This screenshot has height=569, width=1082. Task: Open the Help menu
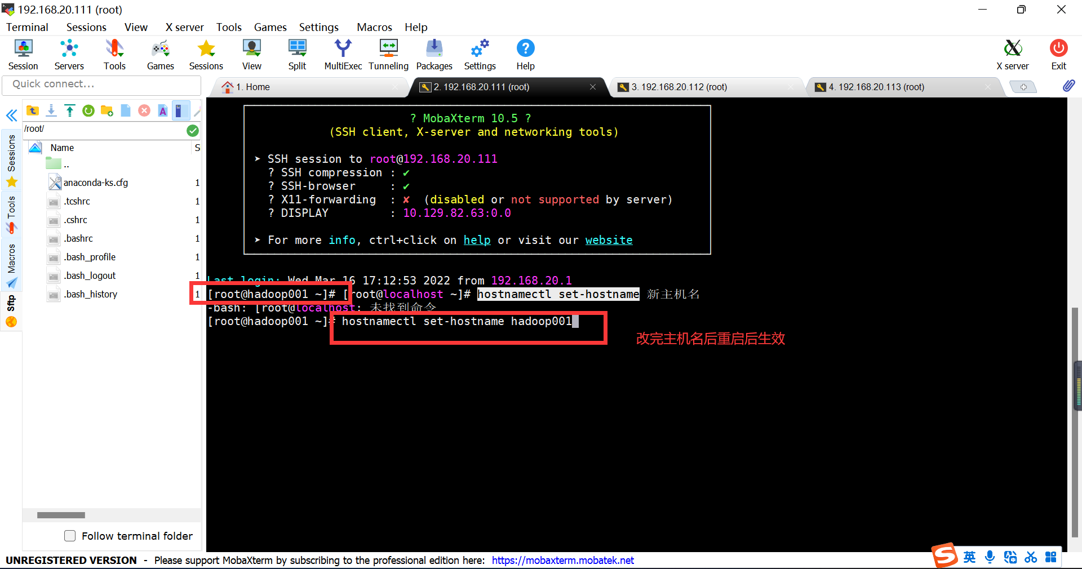(416, 27)
